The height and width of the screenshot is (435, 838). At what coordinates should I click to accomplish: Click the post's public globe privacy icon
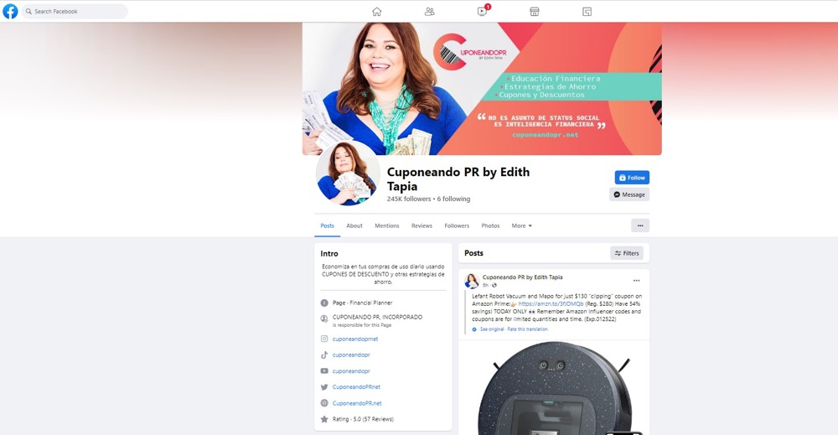[494, 285]
